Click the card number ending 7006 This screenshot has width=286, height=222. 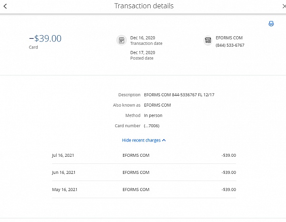coord(152,126)
